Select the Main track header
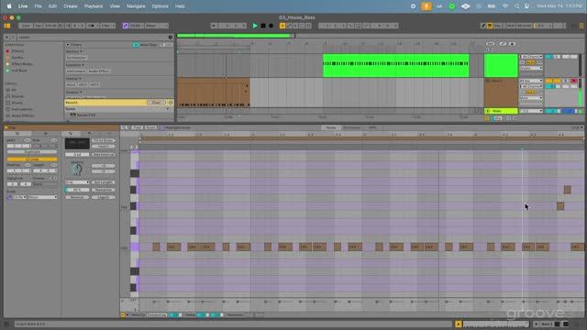Viewport: 587px width, 330px height. [501, 111]
